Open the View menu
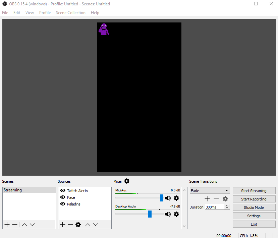This screenshot has height=238, width=278. (30, 13)
